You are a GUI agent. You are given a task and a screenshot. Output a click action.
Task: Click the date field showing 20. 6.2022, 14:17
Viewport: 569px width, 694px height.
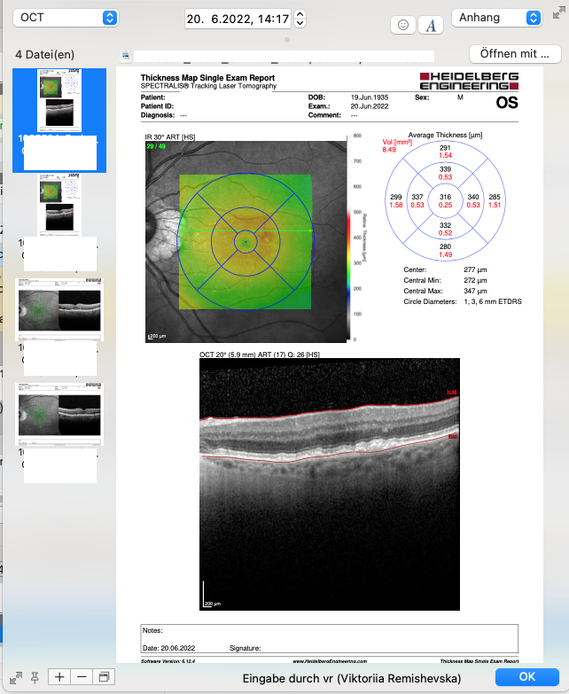(x=238, y=19)
